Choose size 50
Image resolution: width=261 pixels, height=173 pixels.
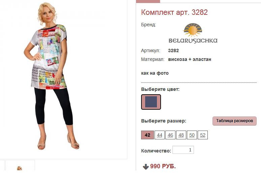coord(192,135)
